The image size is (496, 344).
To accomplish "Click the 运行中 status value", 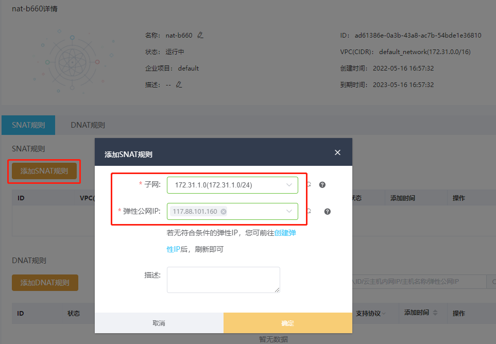I will pyautogui.click(x=175, y=52).
